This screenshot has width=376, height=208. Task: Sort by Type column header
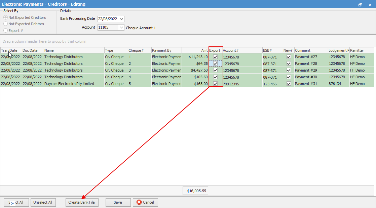[x=116, y=50]
